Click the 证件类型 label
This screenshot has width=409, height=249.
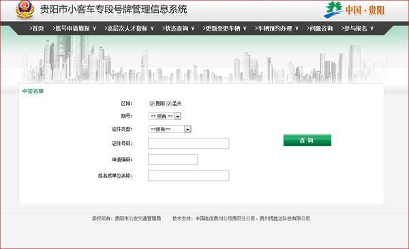(122, 129)
